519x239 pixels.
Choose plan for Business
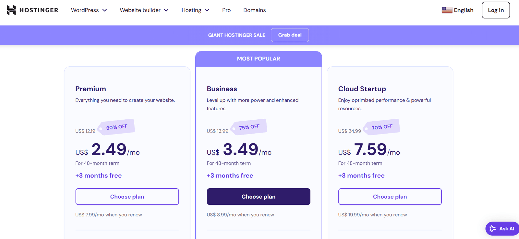[x=259, y=197]
